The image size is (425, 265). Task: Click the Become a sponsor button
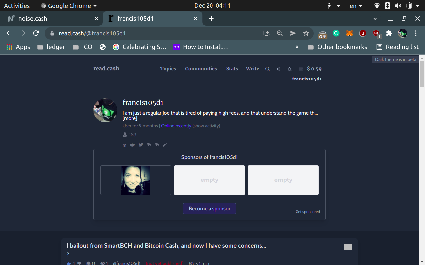point(210,209)
